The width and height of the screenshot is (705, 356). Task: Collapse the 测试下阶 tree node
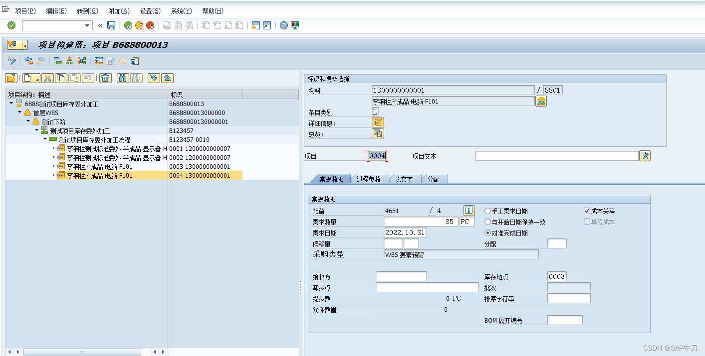(x=28, y=121)
